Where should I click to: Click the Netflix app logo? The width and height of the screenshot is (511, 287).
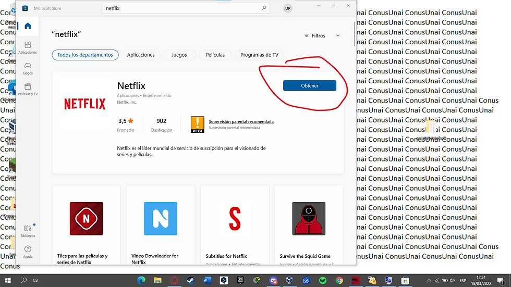click(85, 104)
